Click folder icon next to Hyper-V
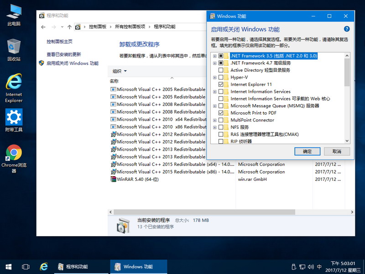This screenshot has width=365, height=274. coord(226,77)
